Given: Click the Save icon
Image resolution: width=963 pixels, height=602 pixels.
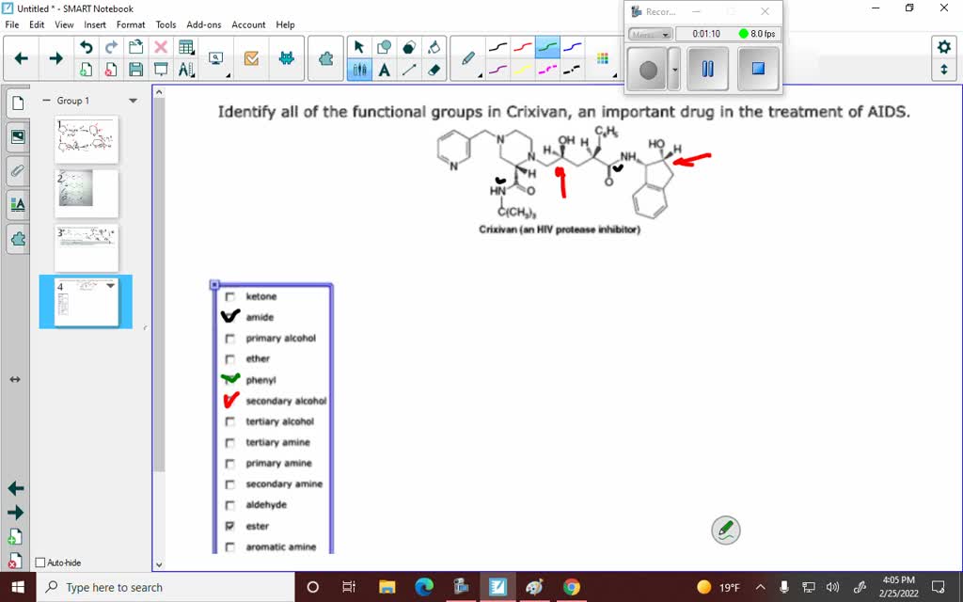Looking at the screenshot, I should click(x=134, y=69).
